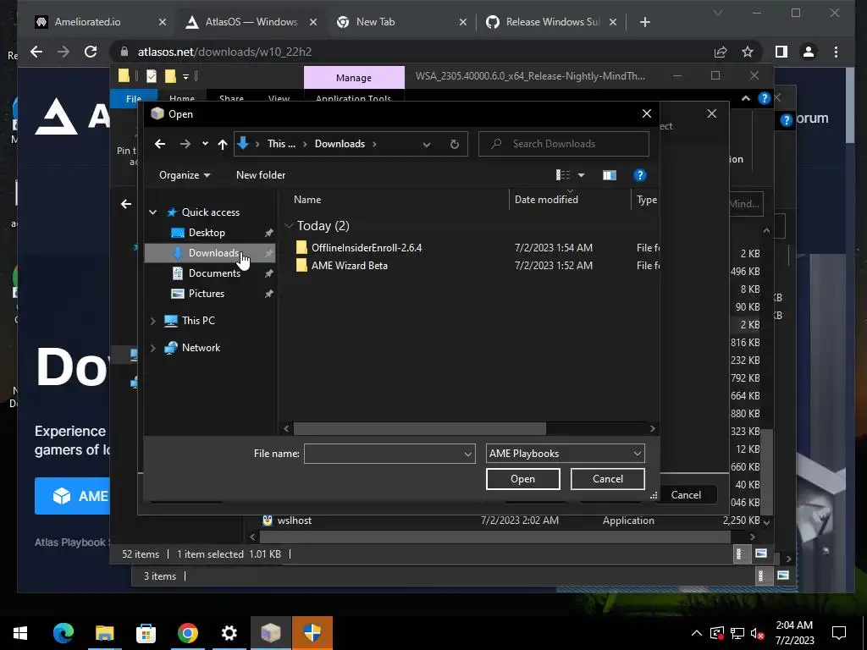This screenshot has width=867, height=650.
Task: Open a new Chrome tab
Action: point(644,22)
